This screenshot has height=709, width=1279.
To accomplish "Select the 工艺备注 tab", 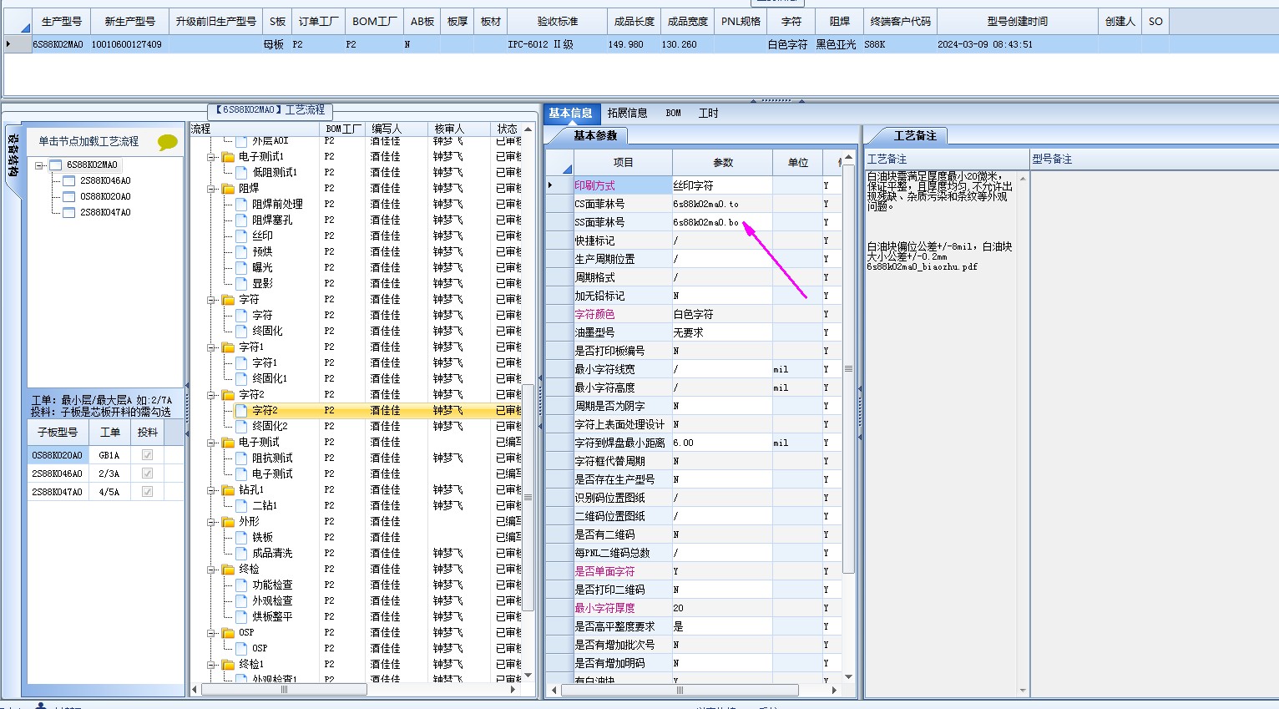I will click(x=915, y=135).
